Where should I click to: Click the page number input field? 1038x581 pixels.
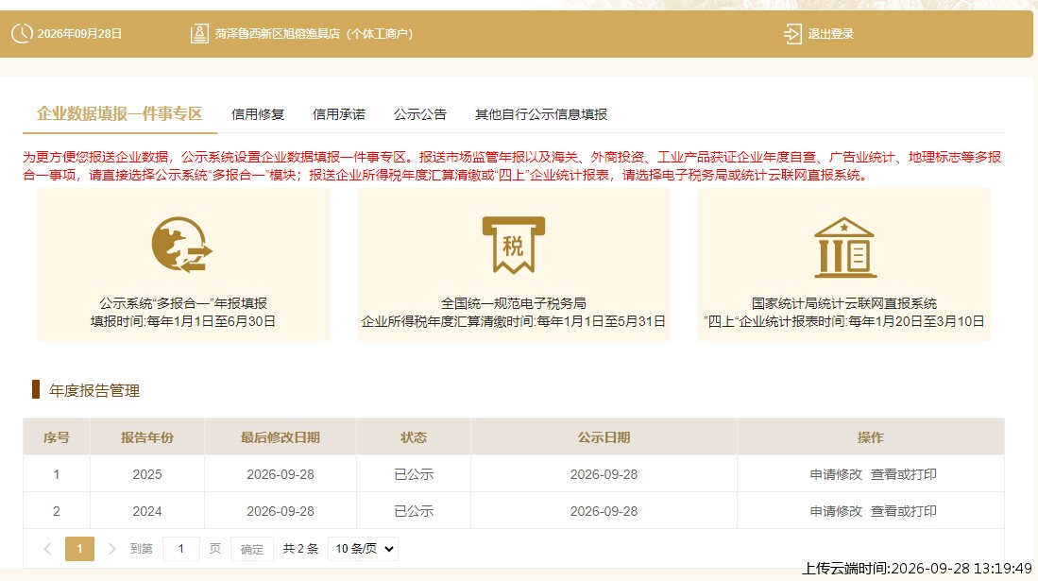point(180,549)
